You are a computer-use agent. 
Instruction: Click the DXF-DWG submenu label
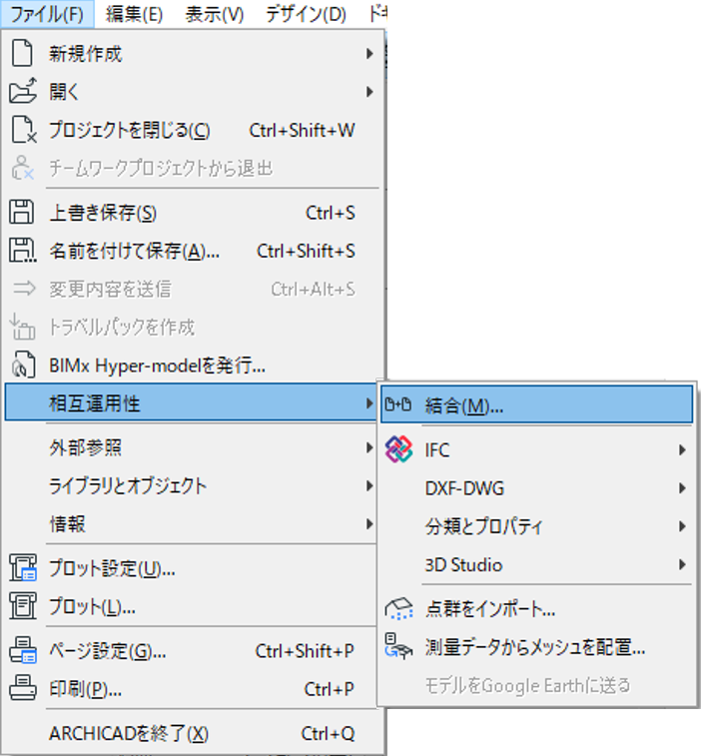464,488
